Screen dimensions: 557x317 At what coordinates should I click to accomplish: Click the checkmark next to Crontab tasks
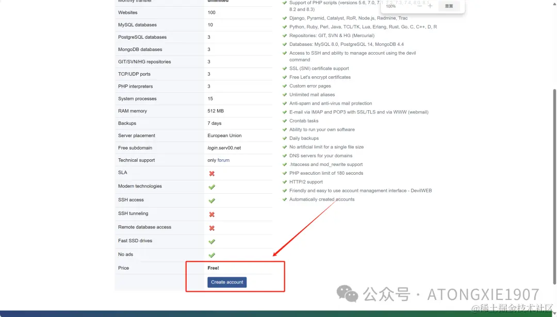click(x=285, y=121)
